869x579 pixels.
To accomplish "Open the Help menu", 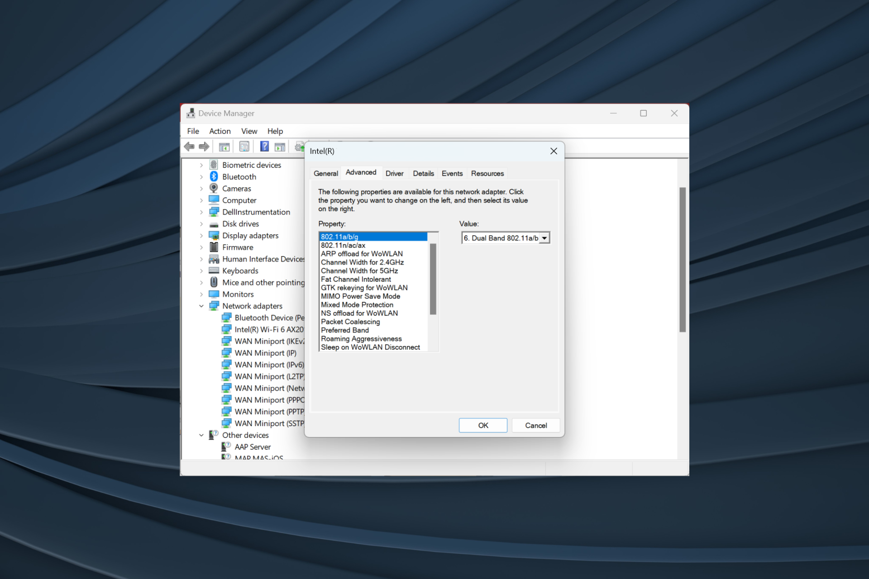I will click(x=275, y=131).
